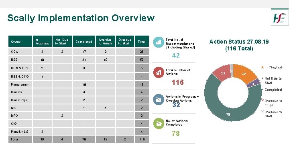Image resolution: width=289 pixels, height=162 pixels.
Task: Click the blue Actions in Progress icon
Action: click(x=159, y=100)
